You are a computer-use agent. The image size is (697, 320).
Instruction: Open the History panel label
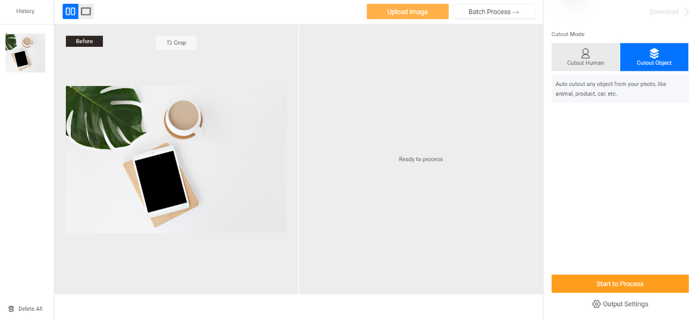point(25,11)
